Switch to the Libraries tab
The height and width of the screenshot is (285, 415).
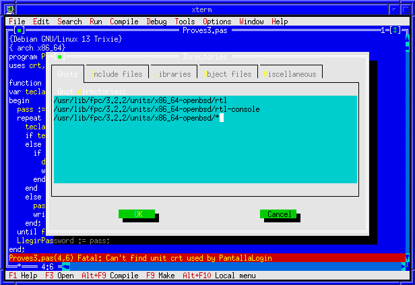coord(172,74)
